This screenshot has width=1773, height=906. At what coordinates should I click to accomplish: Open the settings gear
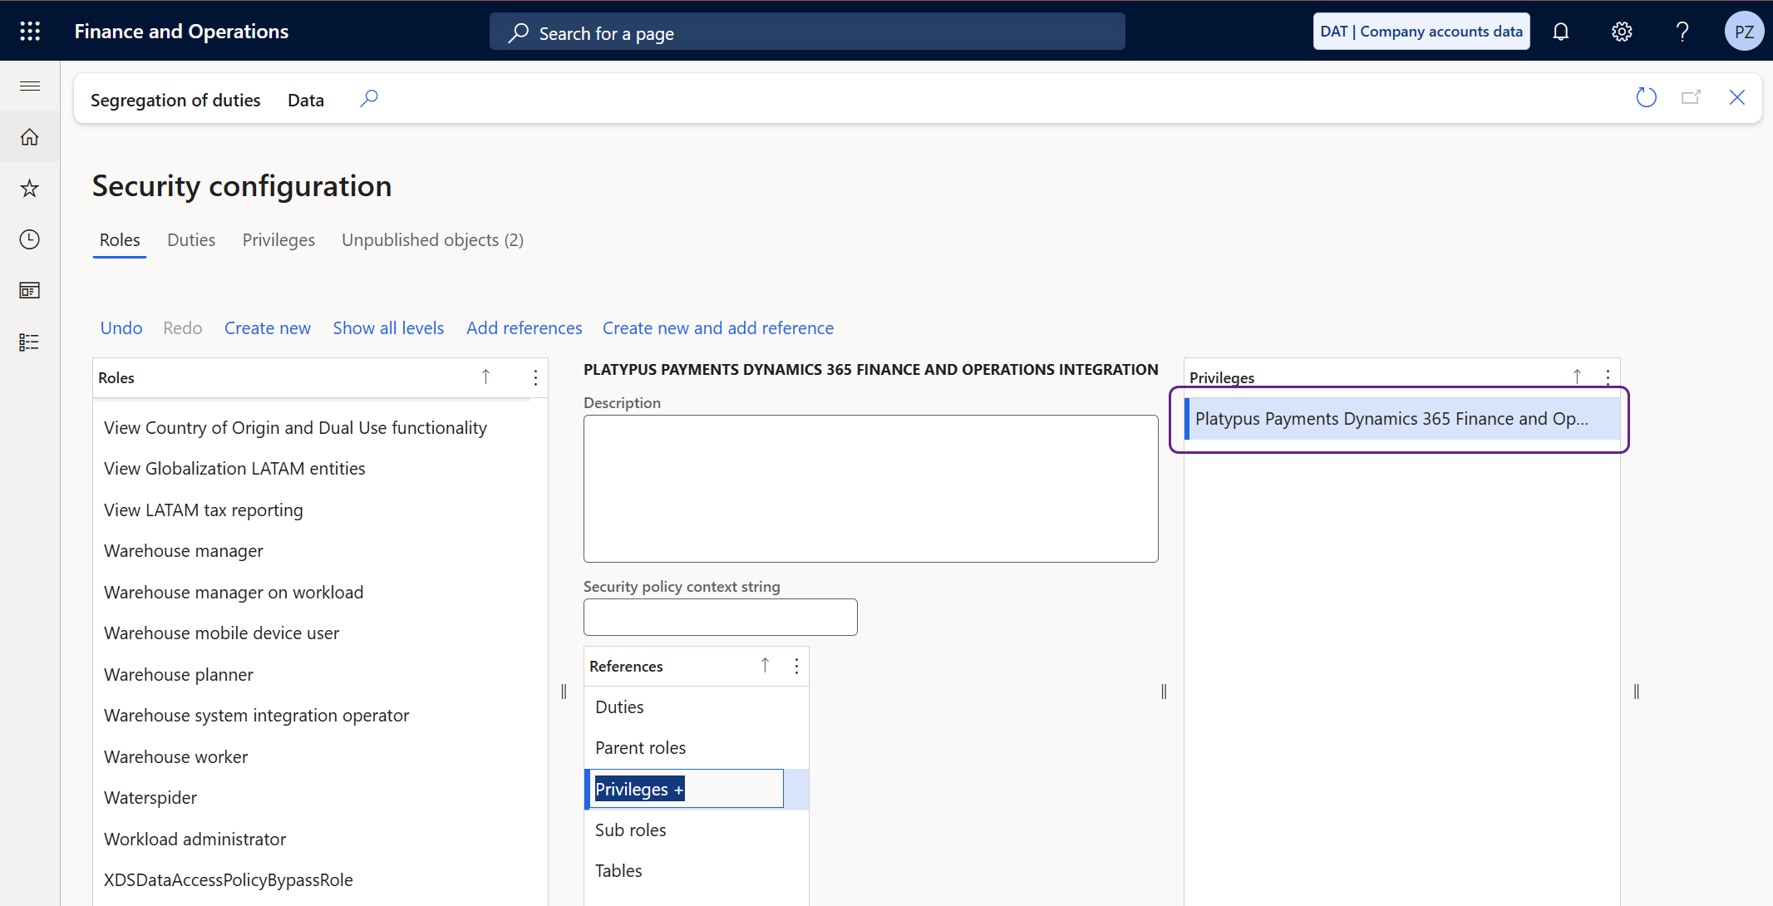pyautogui.click(x=1621, y=32)
